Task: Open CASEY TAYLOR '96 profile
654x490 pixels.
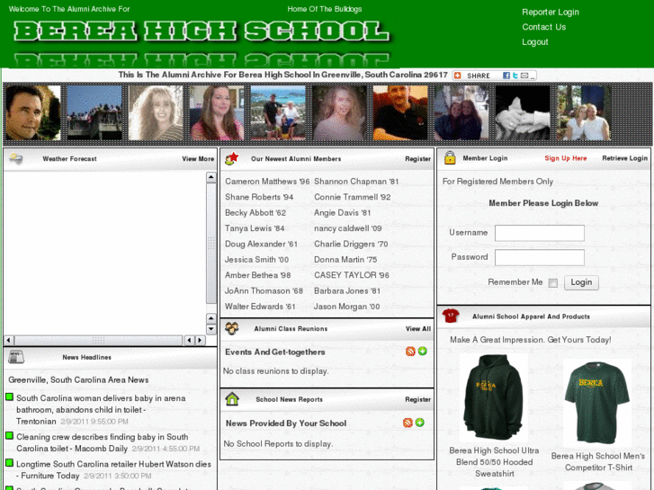Action: pyautogui.click(x=352, y=275)
